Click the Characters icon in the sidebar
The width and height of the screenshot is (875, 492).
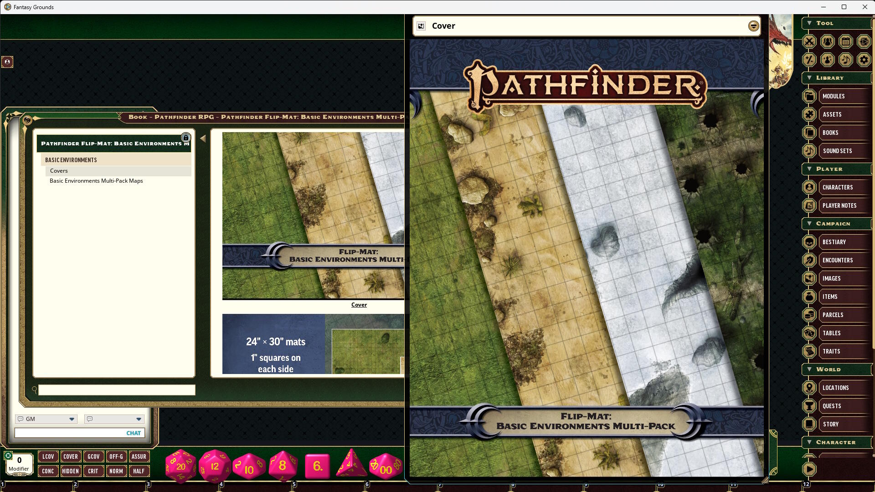(x=809, y=187)
